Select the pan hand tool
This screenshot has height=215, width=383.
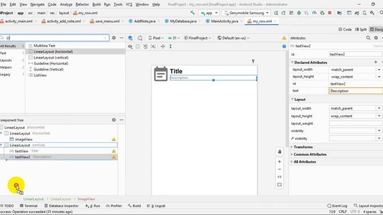pyautogui.click(x=279, y=152)
